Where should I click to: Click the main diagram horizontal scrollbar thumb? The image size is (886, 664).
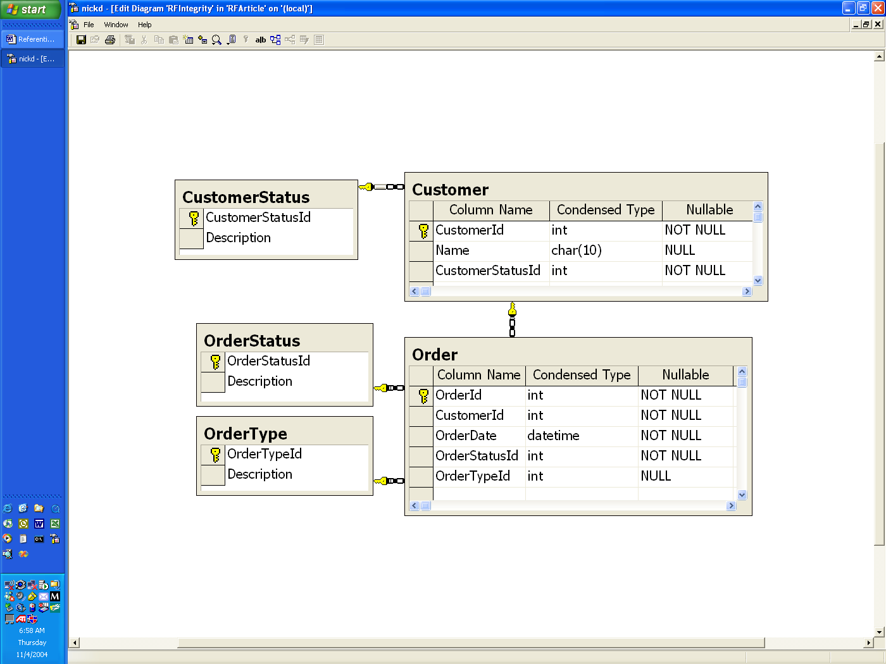tap(471, 643)
